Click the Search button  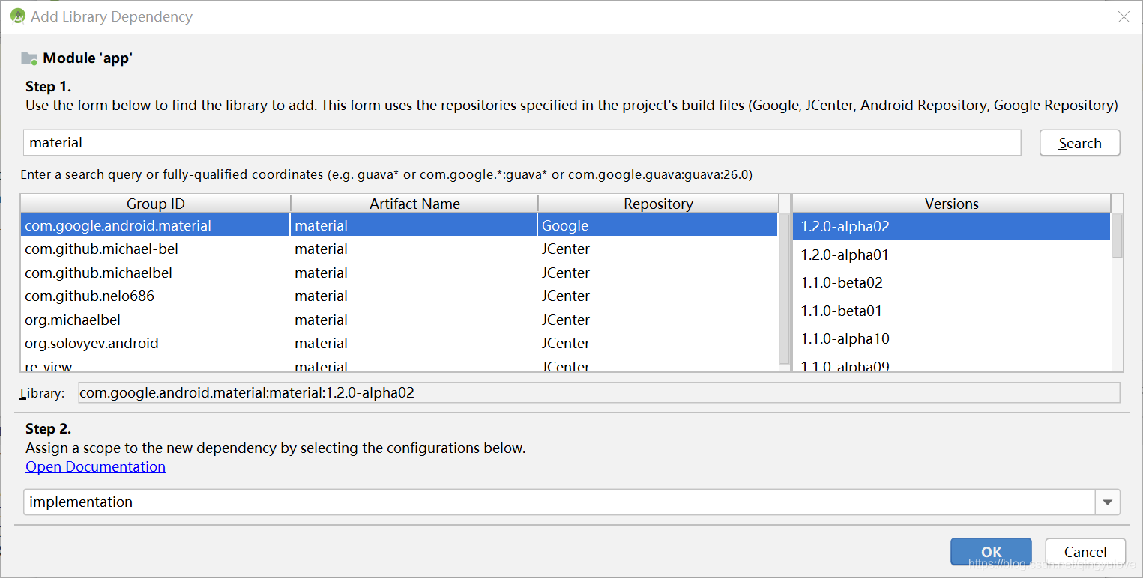point(1079,143)
